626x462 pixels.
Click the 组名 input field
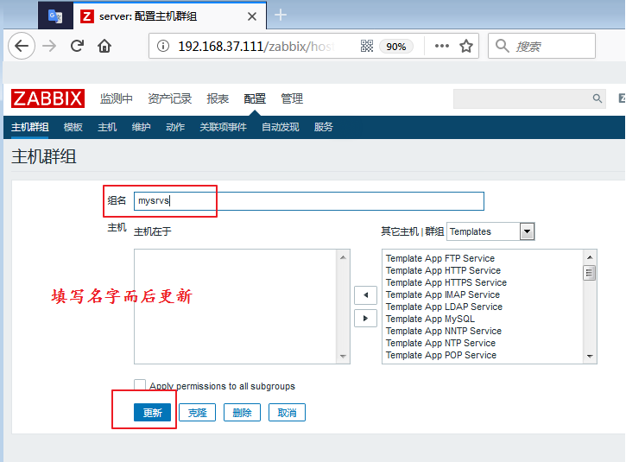308,201
